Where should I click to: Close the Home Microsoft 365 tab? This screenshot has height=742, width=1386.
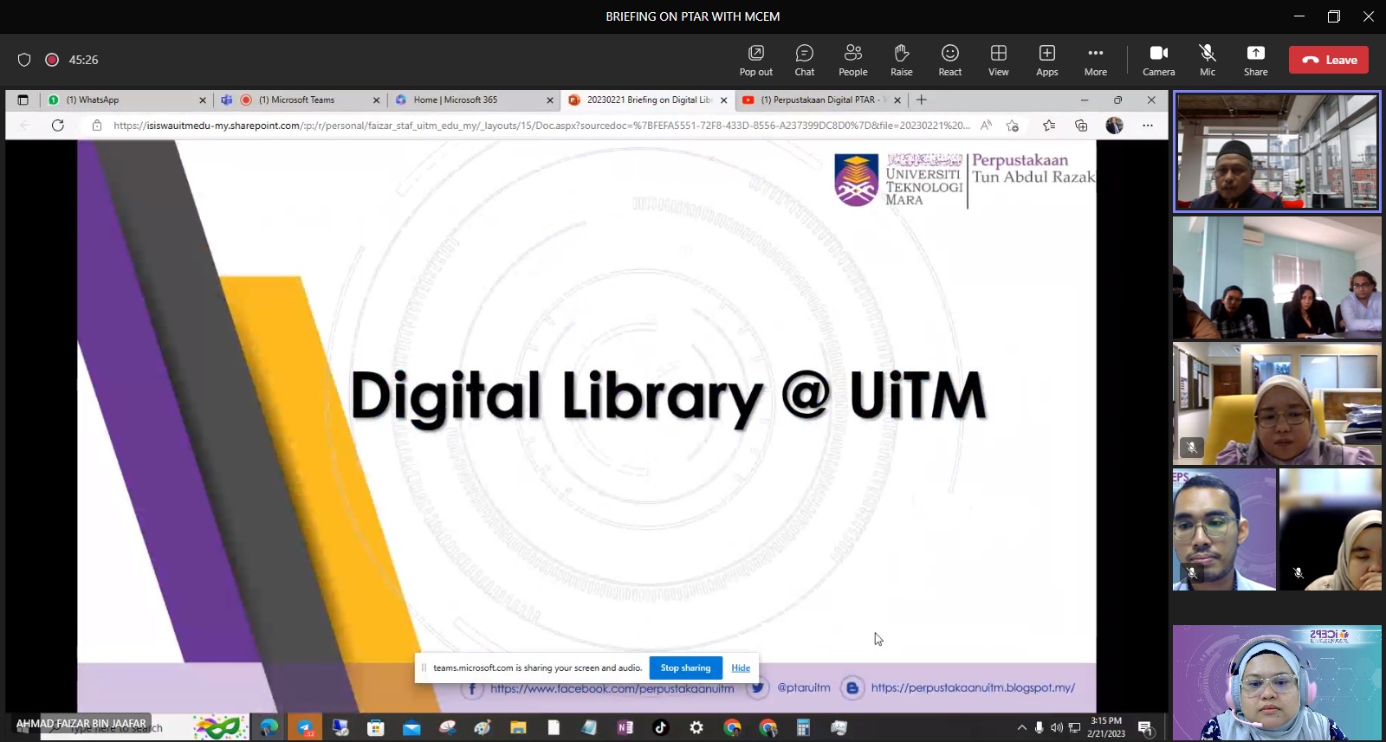(x=549, y=100)
